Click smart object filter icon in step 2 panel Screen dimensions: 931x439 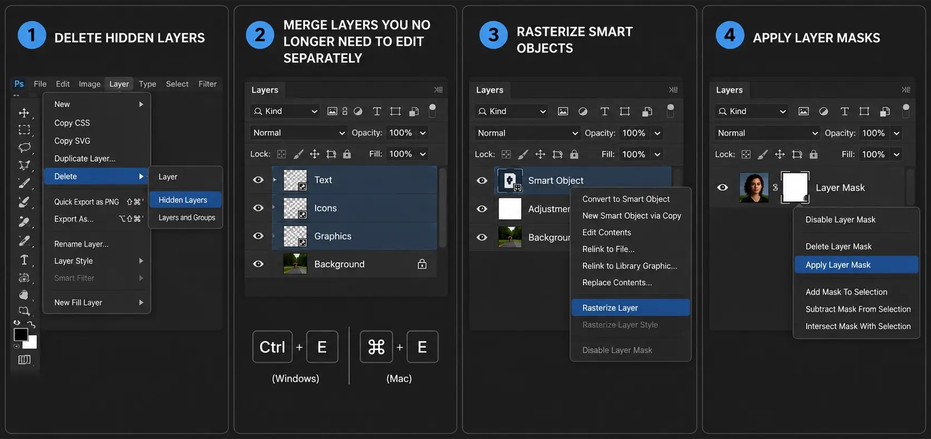tap(414, 111)
